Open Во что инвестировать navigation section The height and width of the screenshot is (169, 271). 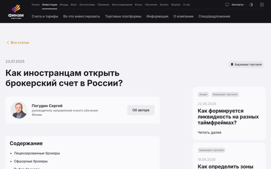82,16
